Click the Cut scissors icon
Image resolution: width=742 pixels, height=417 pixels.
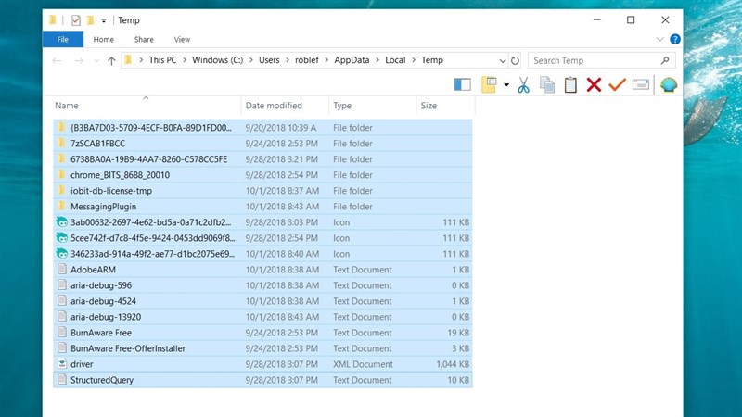pyautogui.click(x=523, y=85)
